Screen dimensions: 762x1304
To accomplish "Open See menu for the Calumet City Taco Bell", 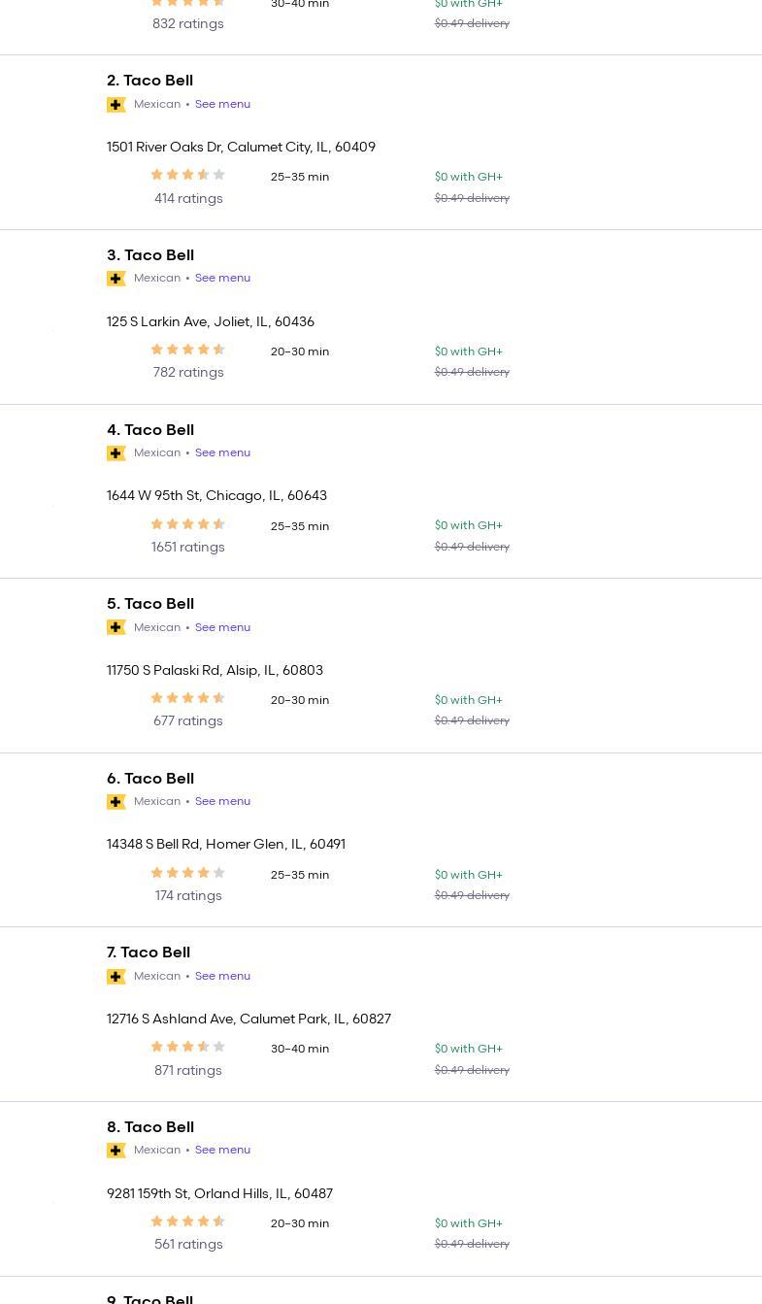I will point(222,104).
